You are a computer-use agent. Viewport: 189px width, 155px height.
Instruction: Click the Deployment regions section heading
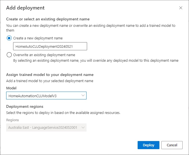[x=25, y=106]
